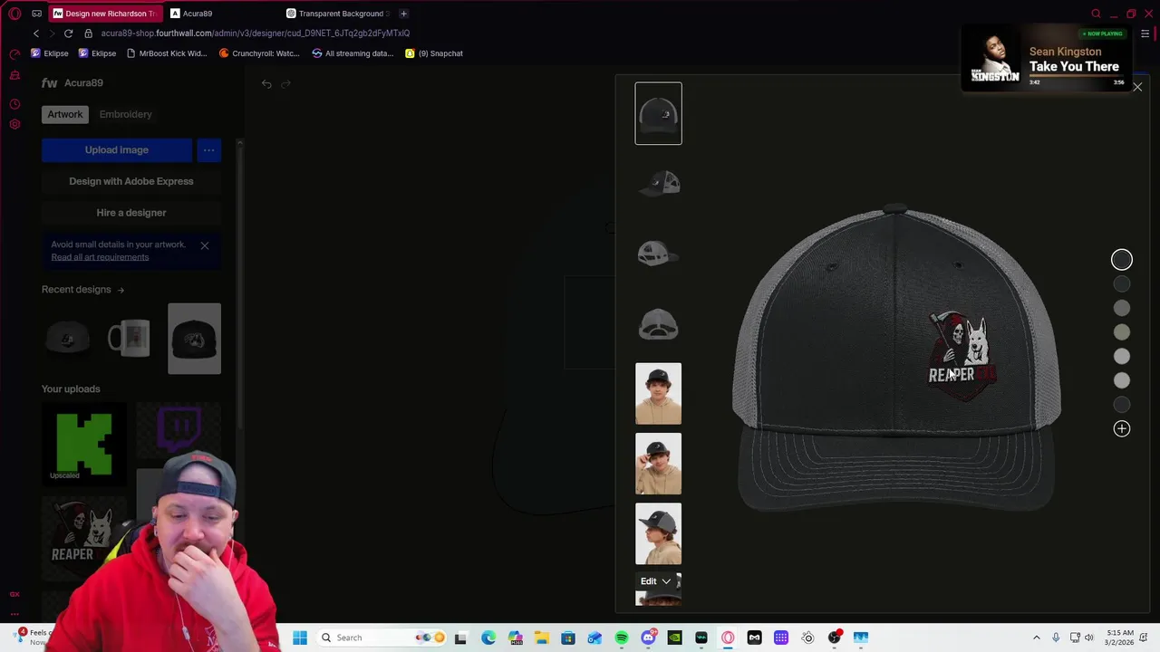Close the hat preview panel

point(1137,87)
